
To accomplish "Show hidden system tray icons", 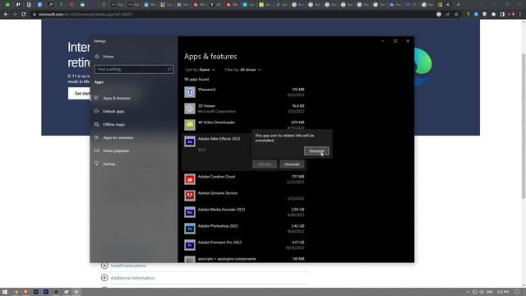I will pos(468,292).
